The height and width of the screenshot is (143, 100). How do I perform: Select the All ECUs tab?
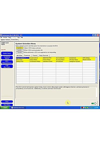pyautogui.click(x=19, y=55)
